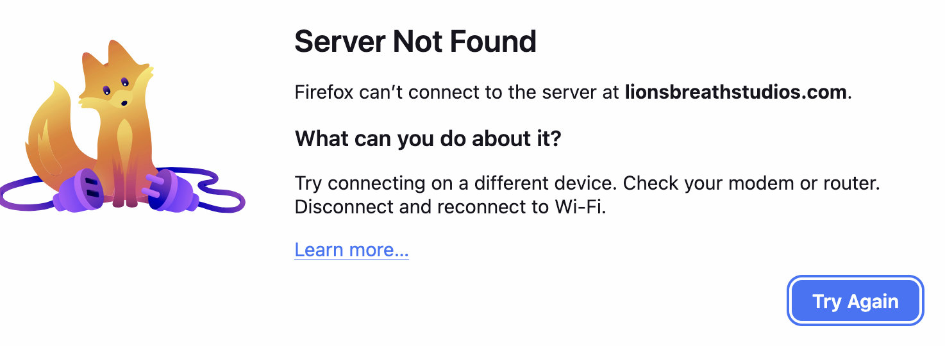
Task: Open the Learn more link
Action: pyautogui.click(x=351, y=249)
